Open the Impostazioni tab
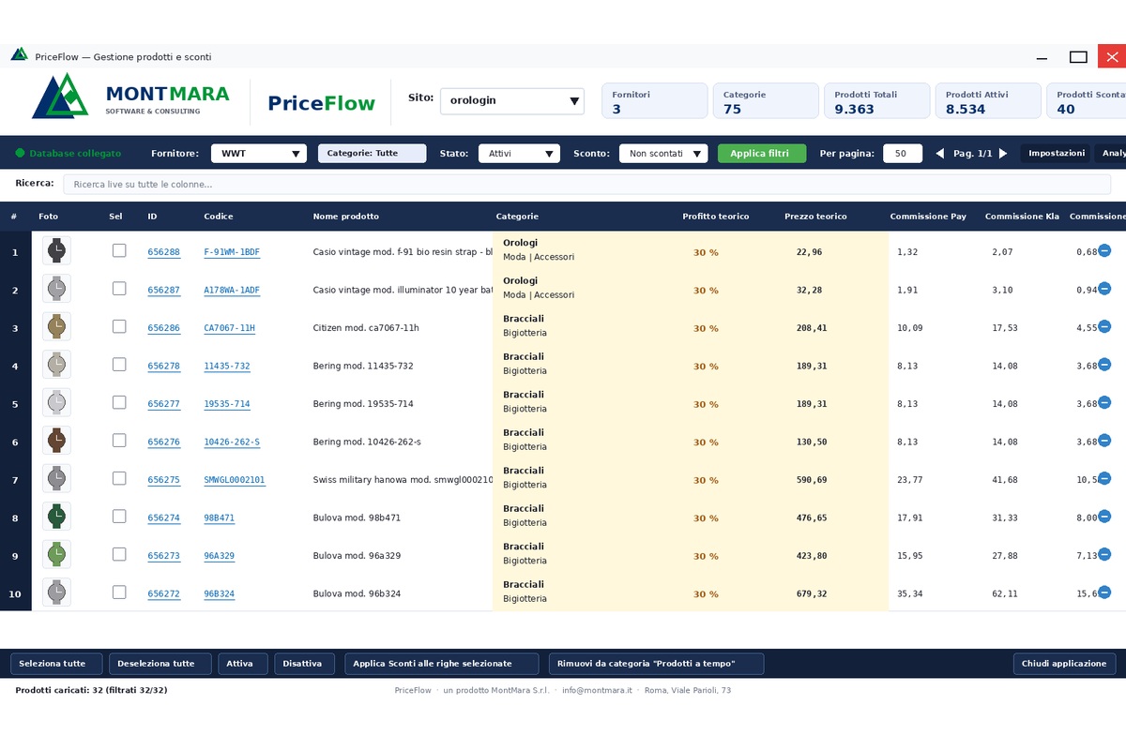Image resolution: width=1126 pixels, height=750 pixels. pos(1057,154)
